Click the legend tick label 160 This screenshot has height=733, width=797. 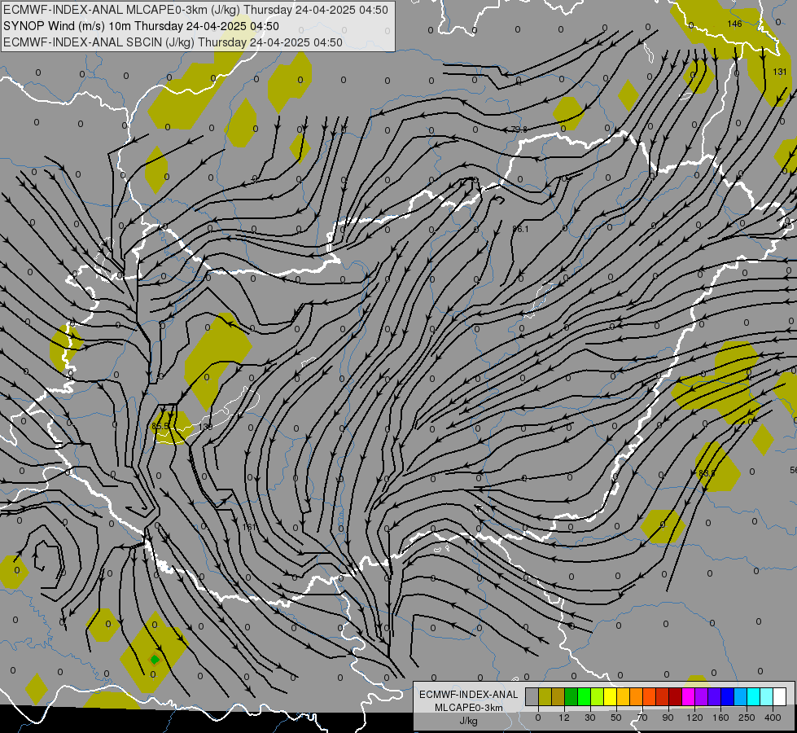coord(720,718)
